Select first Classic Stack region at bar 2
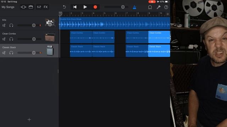 (81, 51)
